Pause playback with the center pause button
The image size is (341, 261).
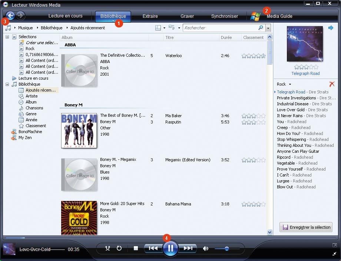pos(170,248)
